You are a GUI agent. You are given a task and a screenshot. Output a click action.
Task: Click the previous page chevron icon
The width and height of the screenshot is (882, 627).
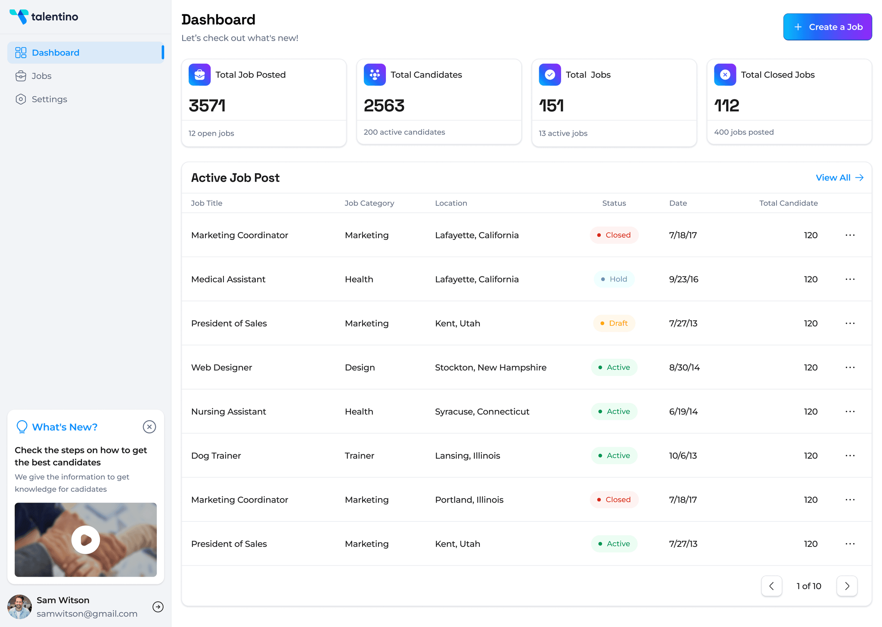tap(771, 586)
